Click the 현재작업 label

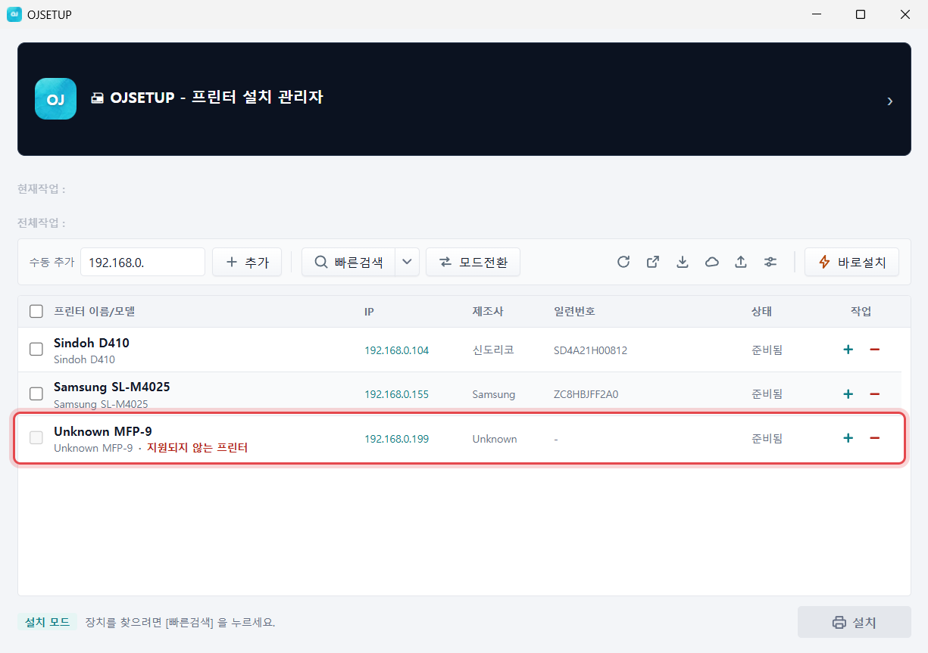point(41,188)
